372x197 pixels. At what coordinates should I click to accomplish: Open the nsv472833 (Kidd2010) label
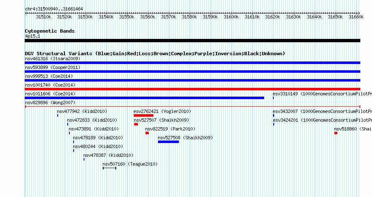92,120
